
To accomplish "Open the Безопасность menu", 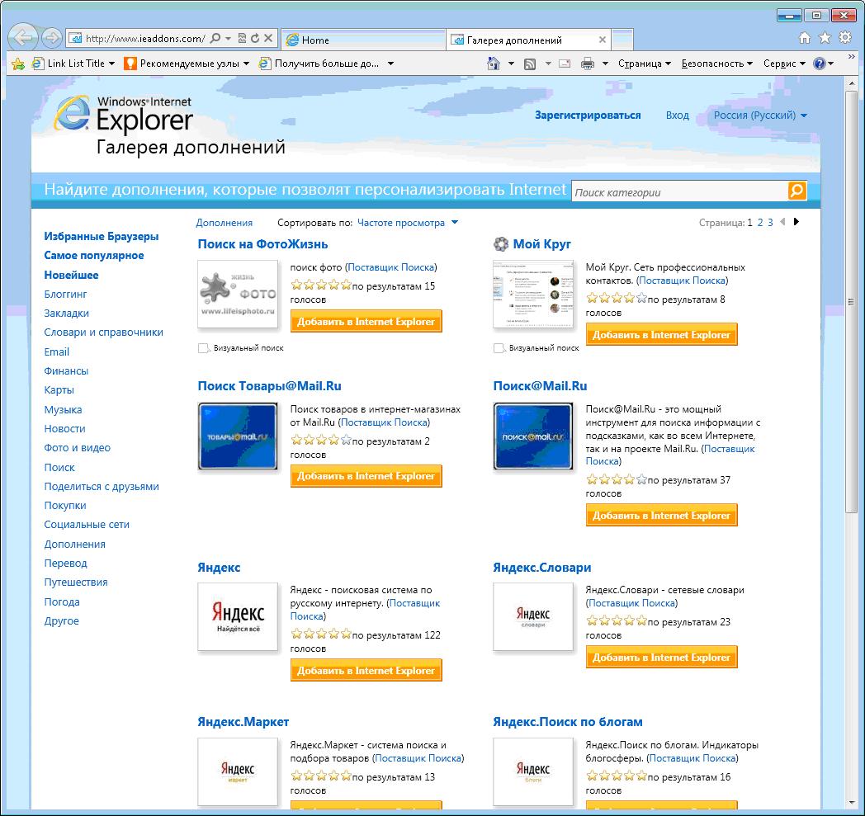I will click(x=716, y=64).
